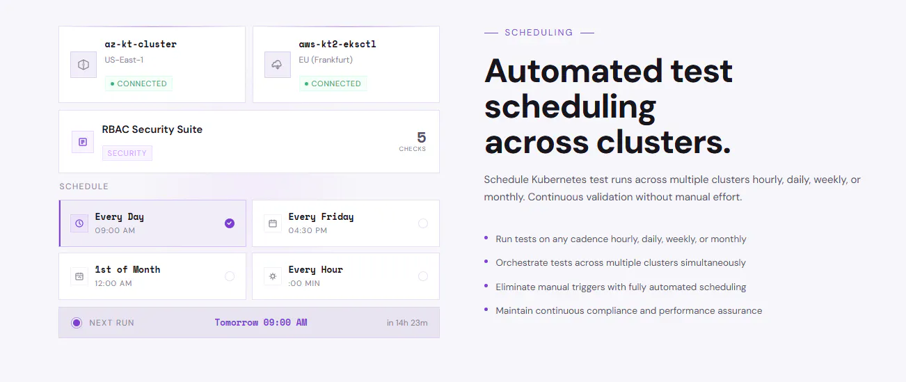906x382 pixels.
Task: Click the Every Hour label
Action: coord(315,270)
